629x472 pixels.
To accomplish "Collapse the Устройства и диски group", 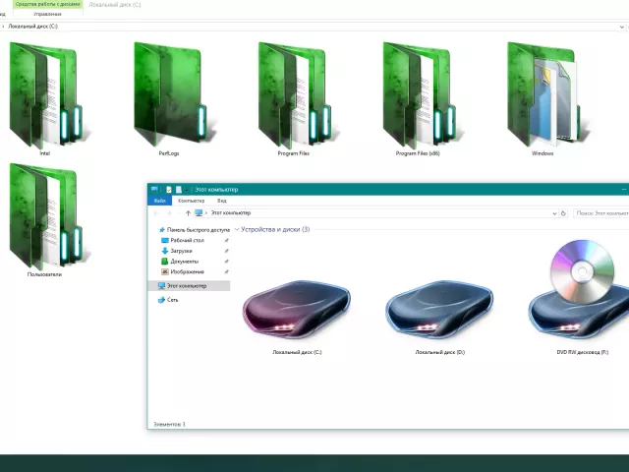I will pos(237,229).
